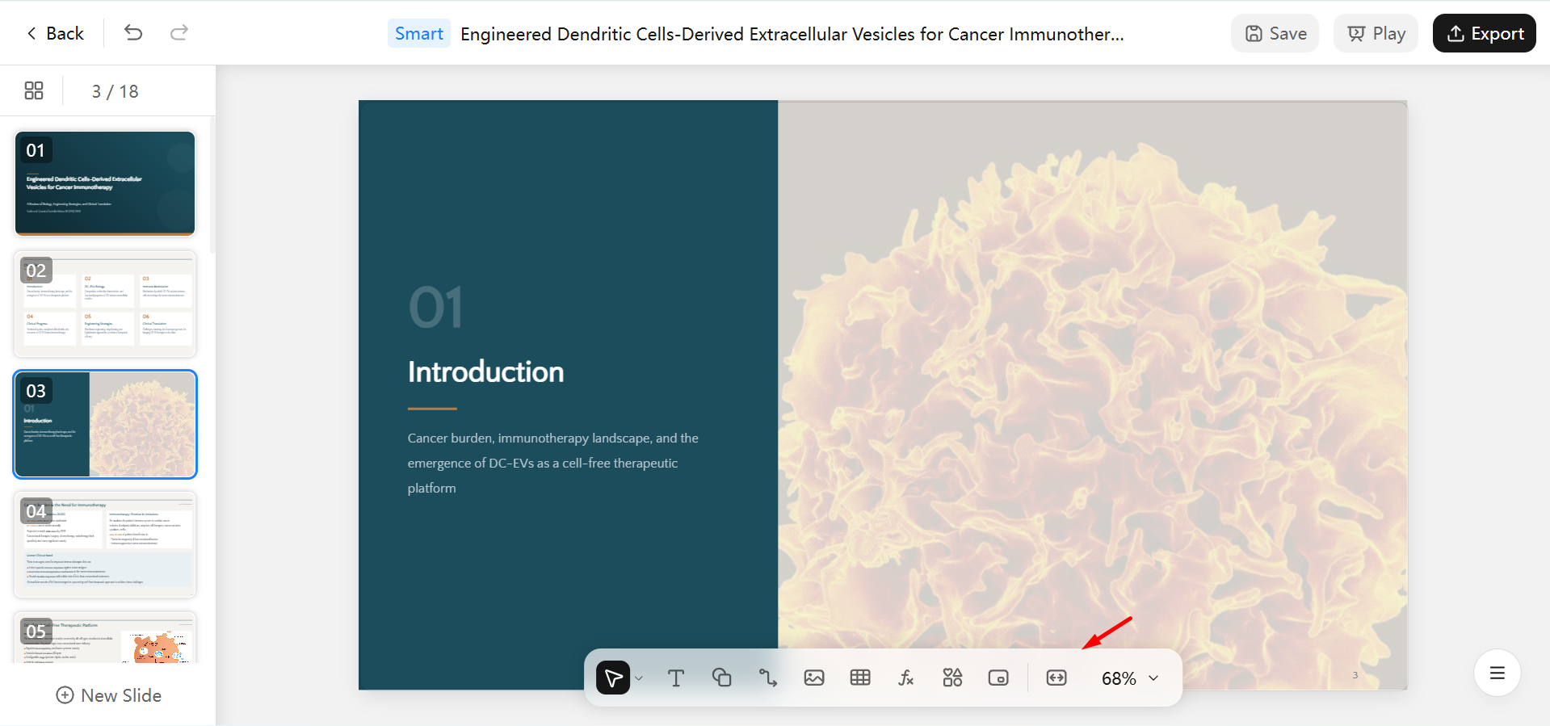Select slide 04 thumbnail
The height and width of the screenshot is (726, 1550).
[105, 544]
